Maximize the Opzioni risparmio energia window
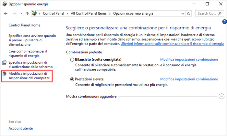The height and width of the screenshot is (136, 227). pyautogui.click(x=207, y=4)
